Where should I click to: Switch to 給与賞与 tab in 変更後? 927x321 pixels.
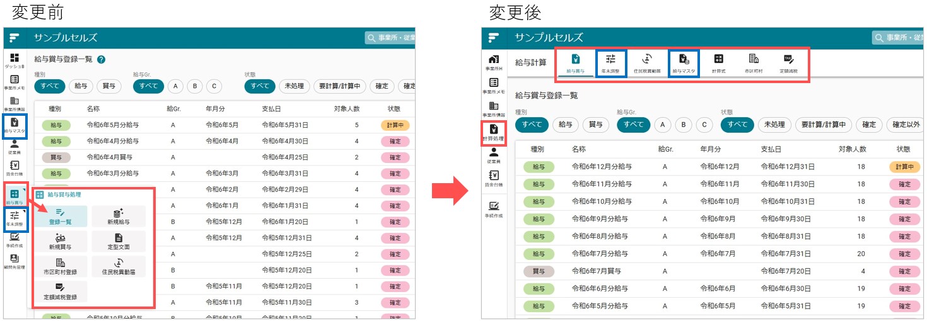pyautogui.click(x=576, y=64)
